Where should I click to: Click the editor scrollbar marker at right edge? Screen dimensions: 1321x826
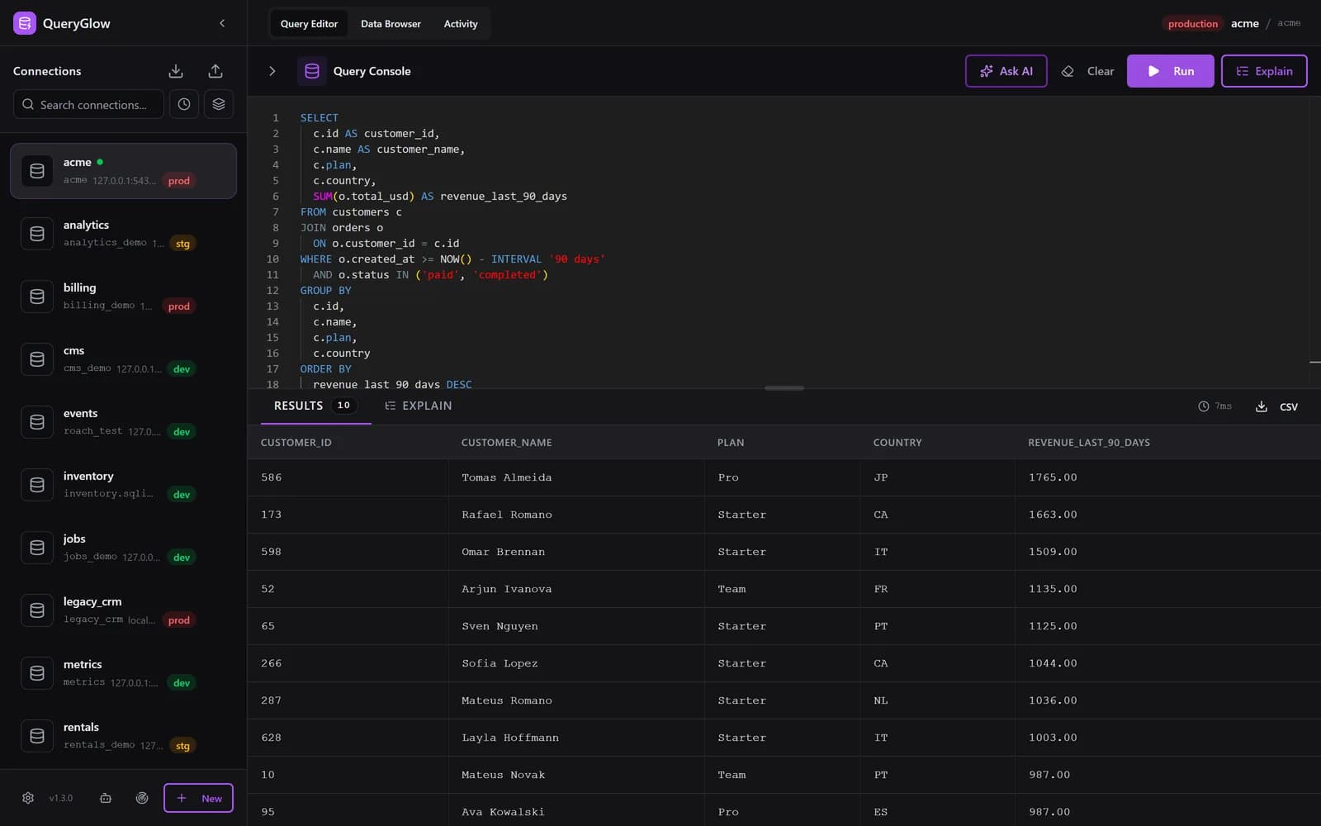point(1314,362)
